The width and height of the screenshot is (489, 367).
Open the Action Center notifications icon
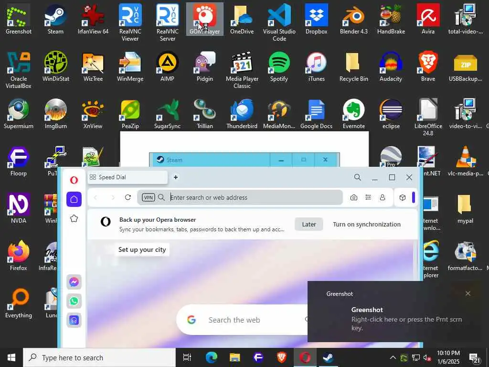475,358
